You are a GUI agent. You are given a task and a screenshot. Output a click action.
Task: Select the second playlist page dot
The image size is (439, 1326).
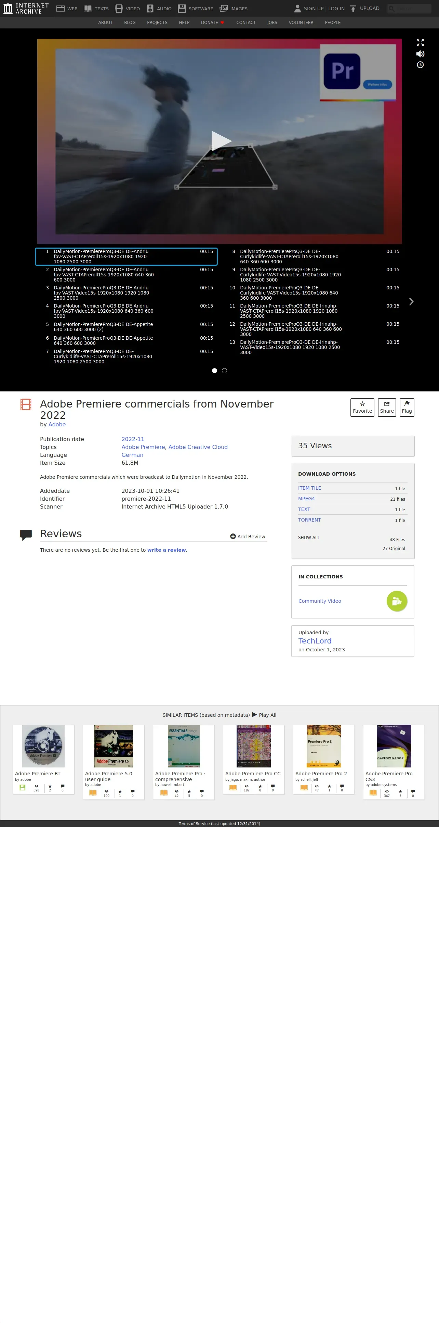point(224,371)
